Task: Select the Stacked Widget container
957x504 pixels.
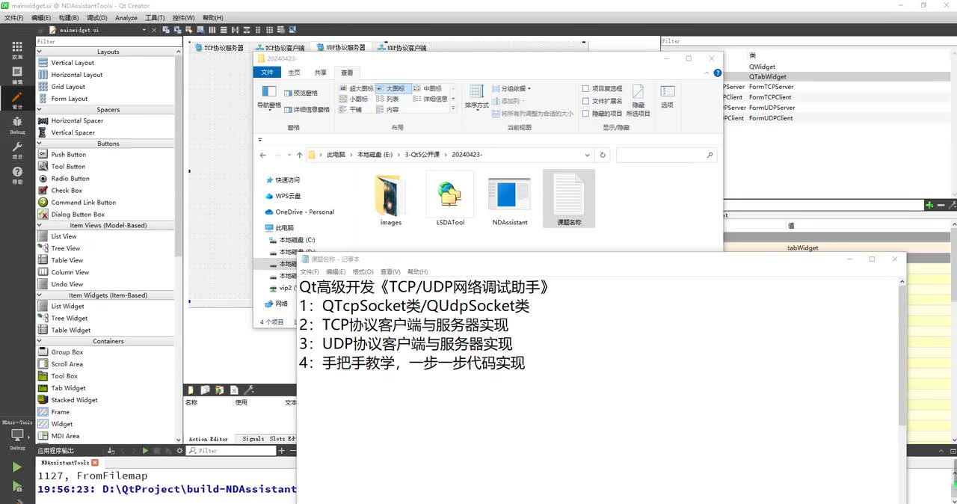Action: [x=74, y=400]
